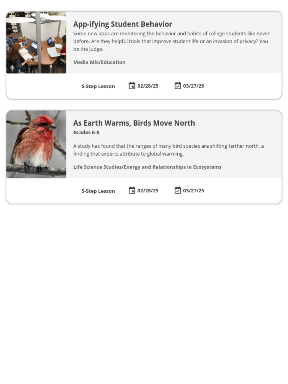The height and width of the screenshot is (384, 288).
Task: Open the App-ifying Student Behavior lesson title
Action: point(123,24)
